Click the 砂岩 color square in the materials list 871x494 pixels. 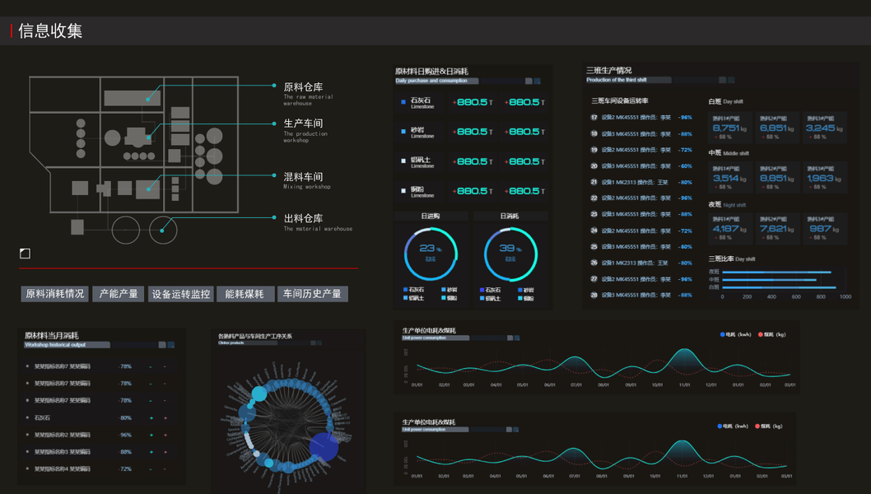tap(403, 132)
